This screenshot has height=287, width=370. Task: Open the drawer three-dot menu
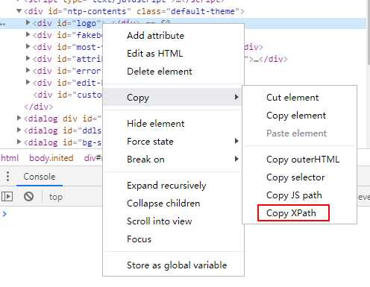[8, 177]
